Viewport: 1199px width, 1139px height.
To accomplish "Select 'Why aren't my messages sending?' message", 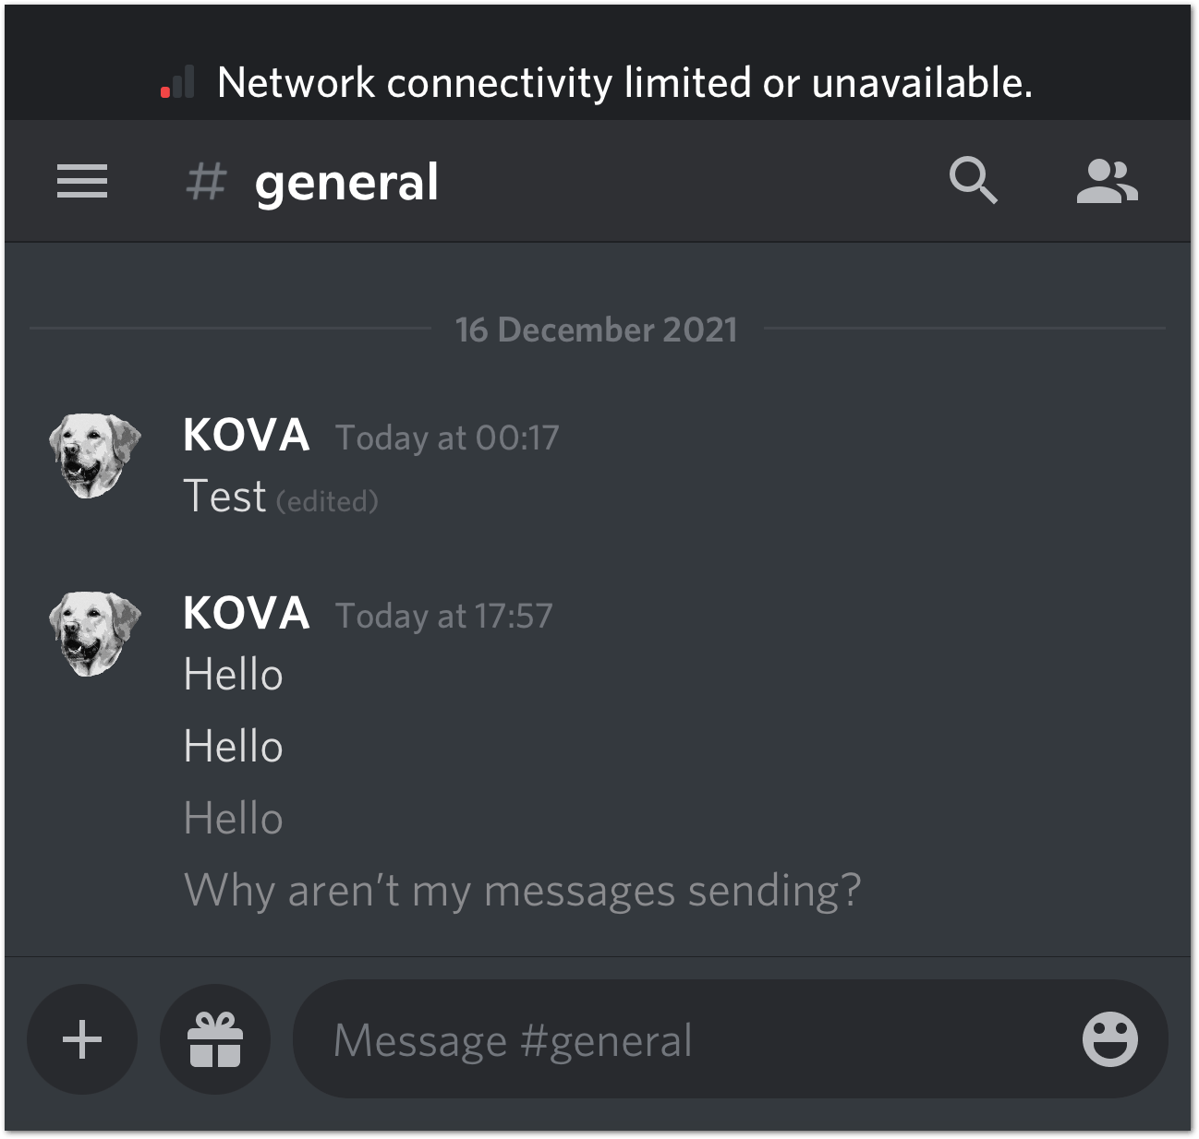I will pyautogui.click(x=523, y=892).
